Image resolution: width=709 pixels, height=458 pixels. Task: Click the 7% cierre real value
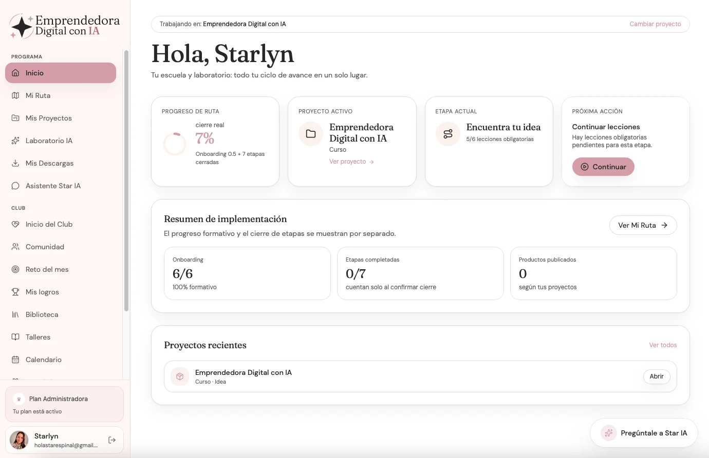[x=204, y=138]
